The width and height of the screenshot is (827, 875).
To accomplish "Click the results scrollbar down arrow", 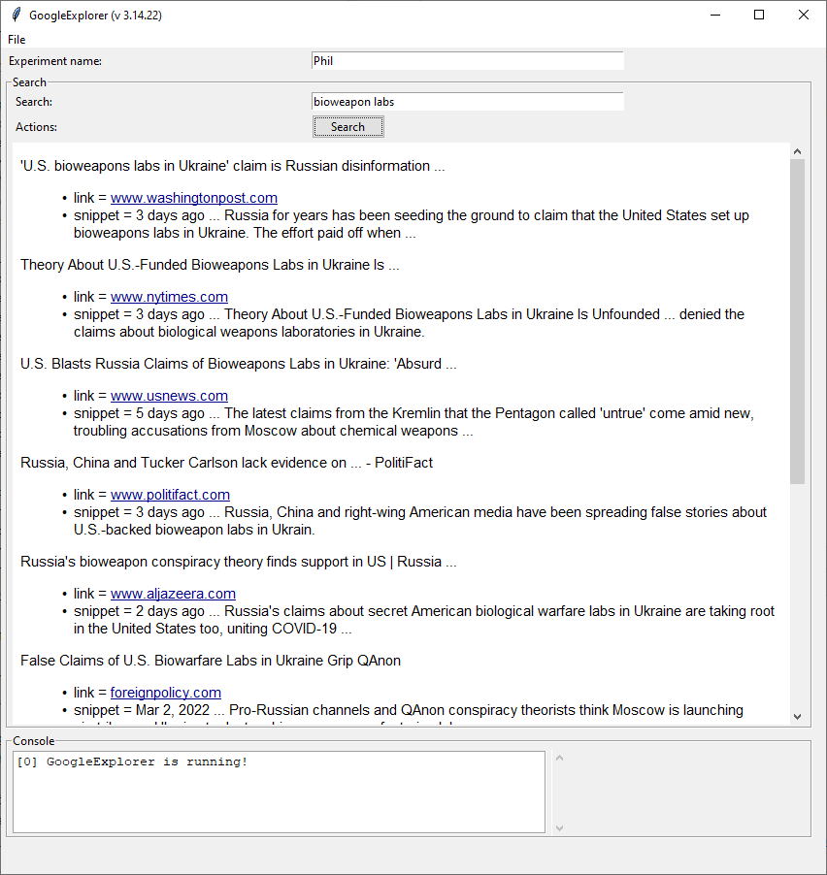I will [x=797, y=716].
